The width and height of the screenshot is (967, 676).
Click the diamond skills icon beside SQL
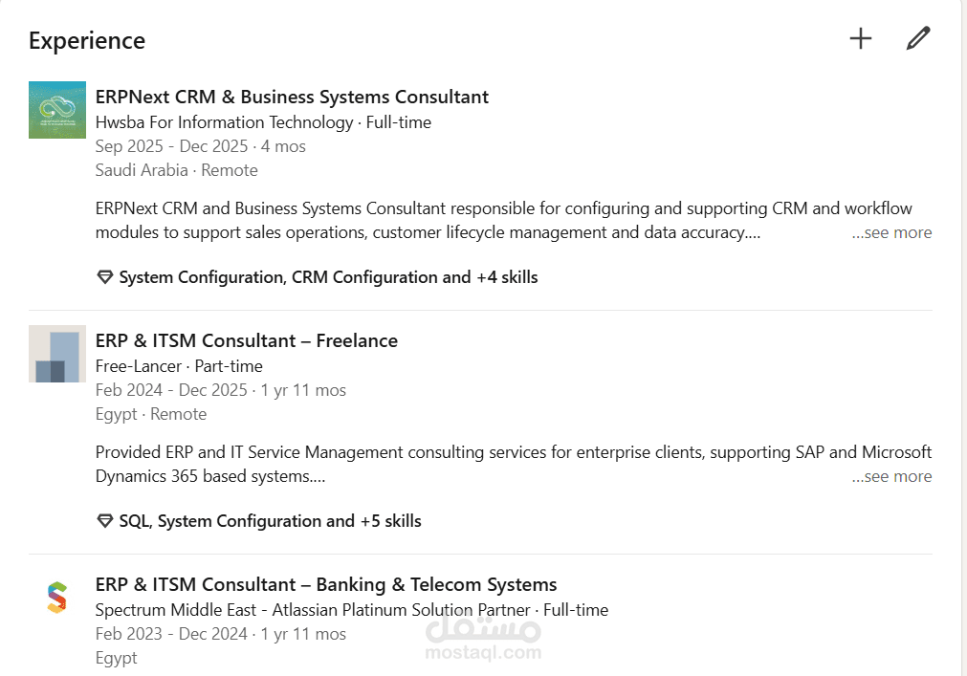pos(105,521)
